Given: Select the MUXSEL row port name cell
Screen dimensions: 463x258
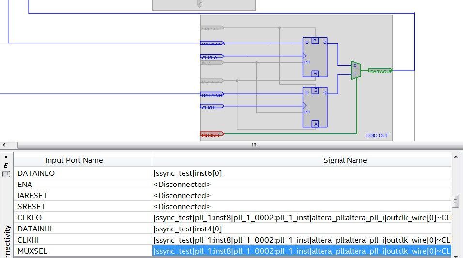Looking at the screenshot, I should coord(83,251).
